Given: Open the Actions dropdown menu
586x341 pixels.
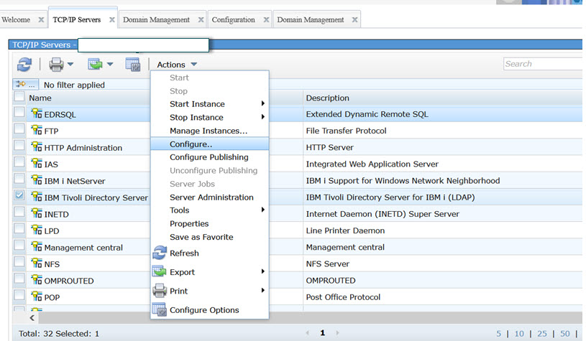Looking at the screenshot, I should [x=176, y=65].
